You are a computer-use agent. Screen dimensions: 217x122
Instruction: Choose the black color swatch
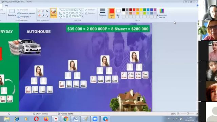(x=123, y=10)
